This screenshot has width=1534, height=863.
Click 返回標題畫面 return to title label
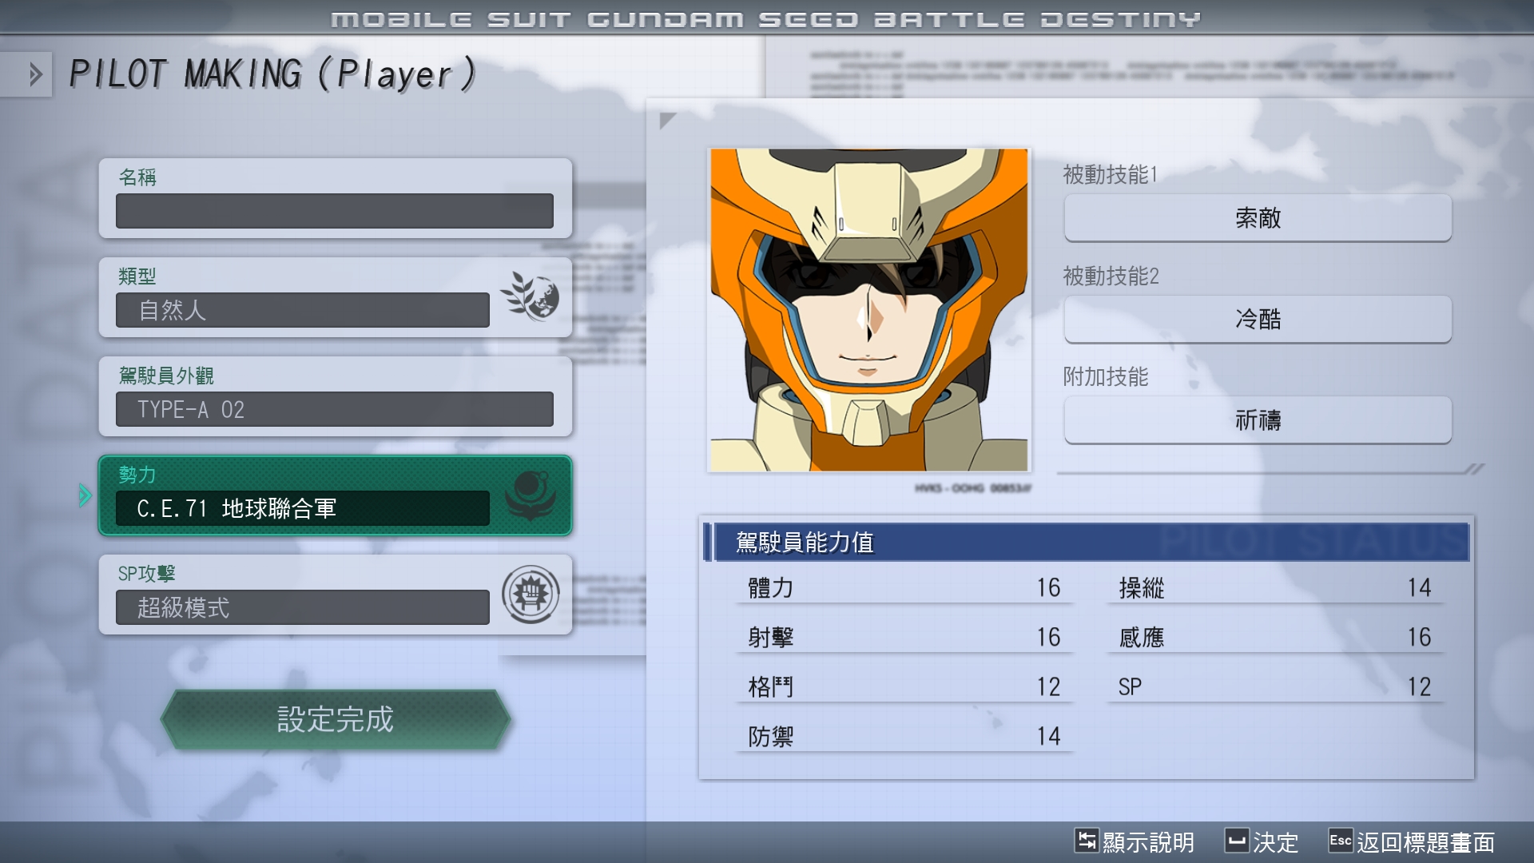[1425, 842]
